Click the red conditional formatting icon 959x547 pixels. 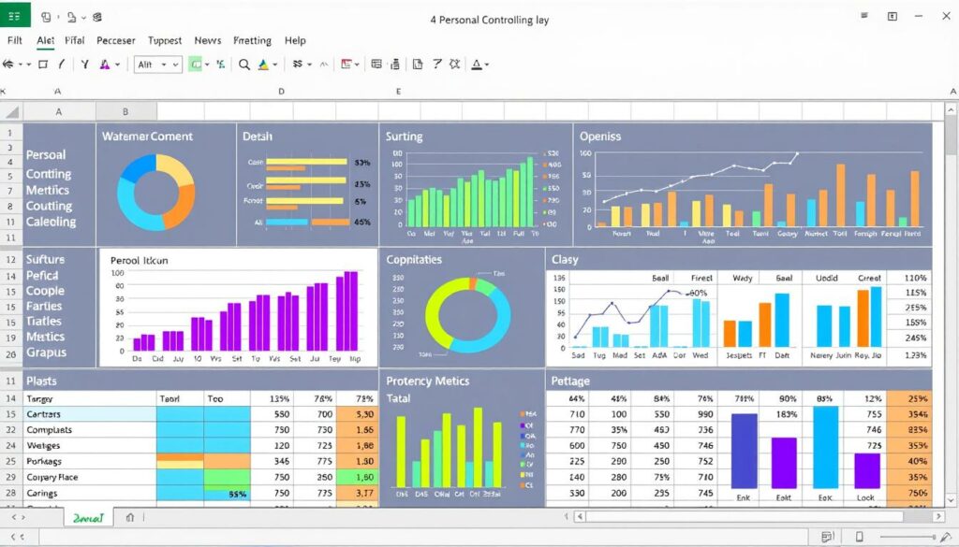pyautogui.click(x=347, y=65)
